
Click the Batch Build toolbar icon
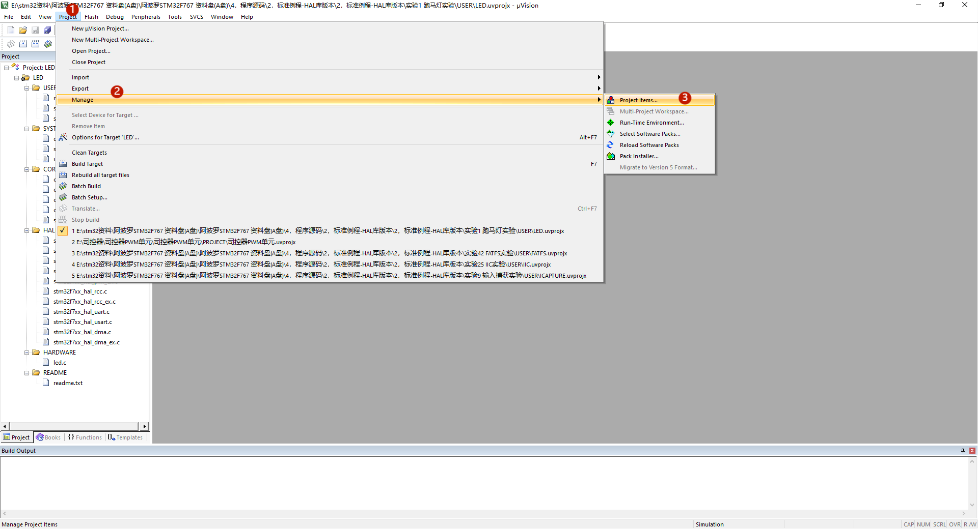pos(47,44)
